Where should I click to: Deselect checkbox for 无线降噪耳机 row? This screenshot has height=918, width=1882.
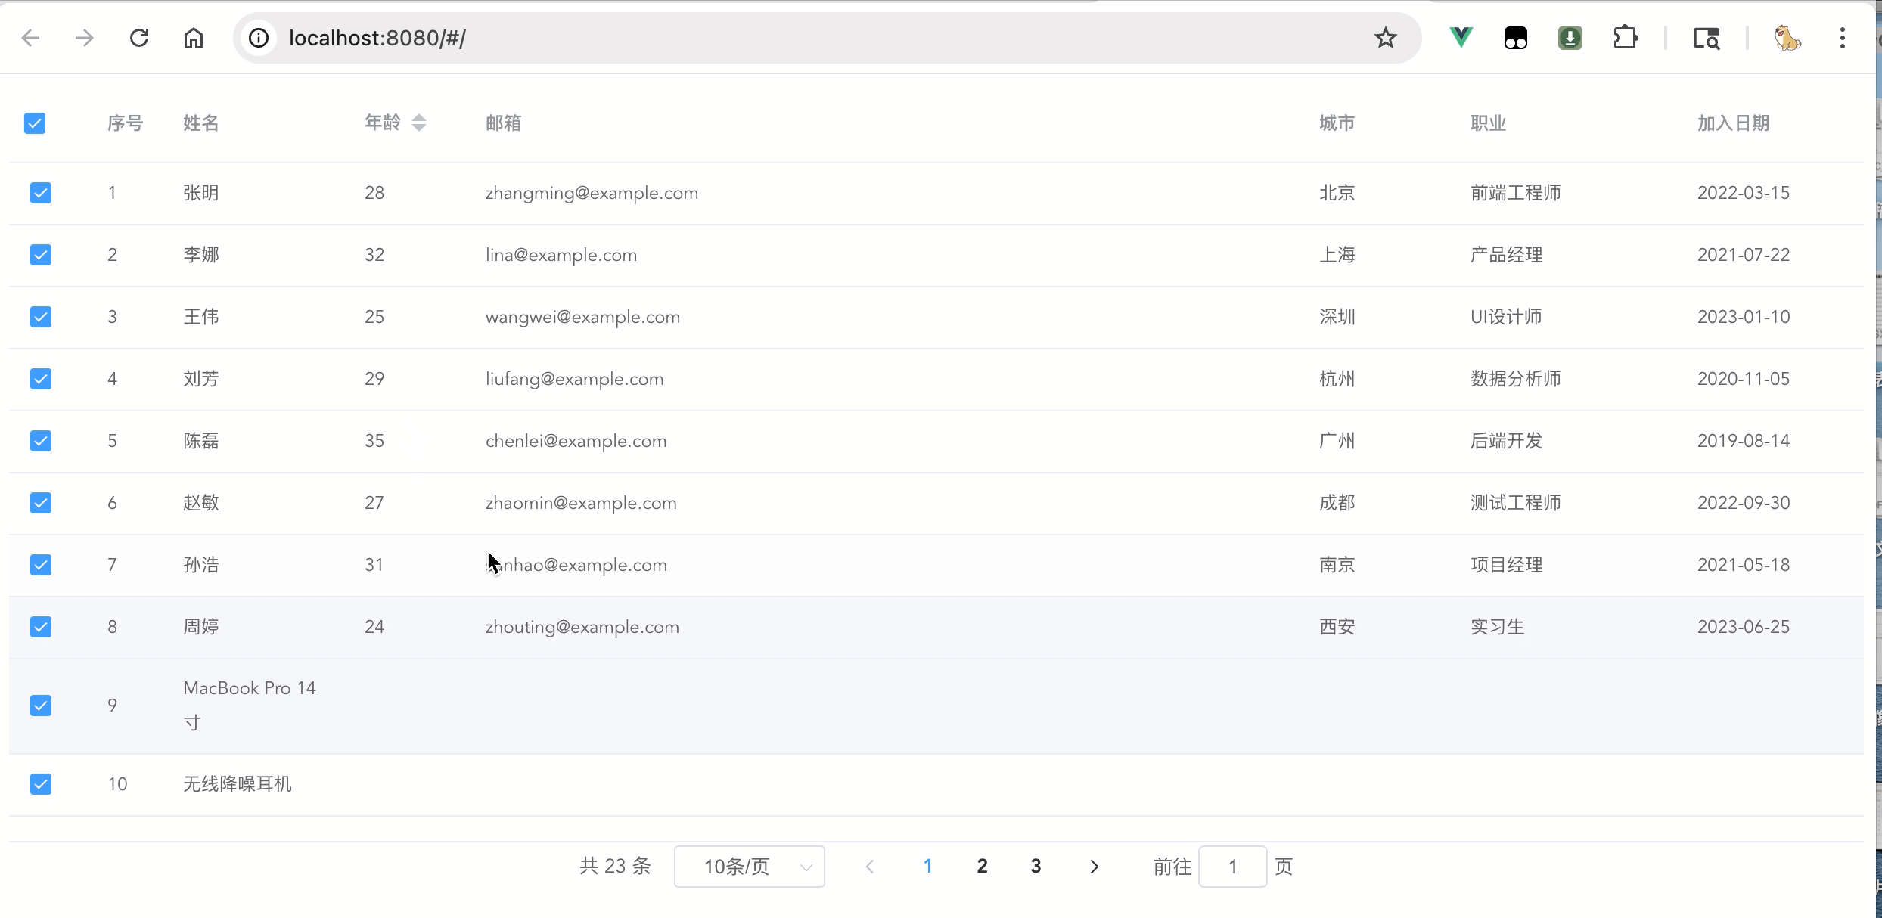pyautogui.click(x=41, y=784)
